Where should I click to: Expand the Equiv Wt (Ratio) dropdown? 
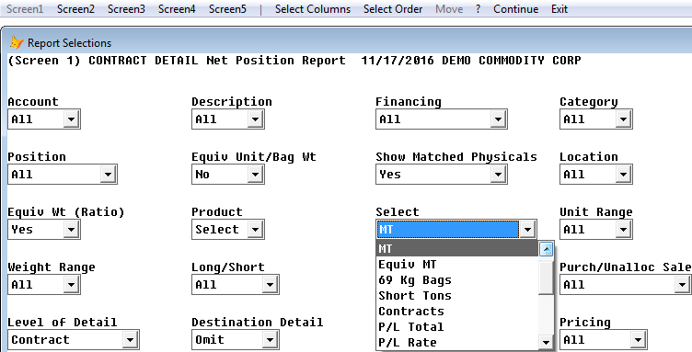tap(71, 230)
